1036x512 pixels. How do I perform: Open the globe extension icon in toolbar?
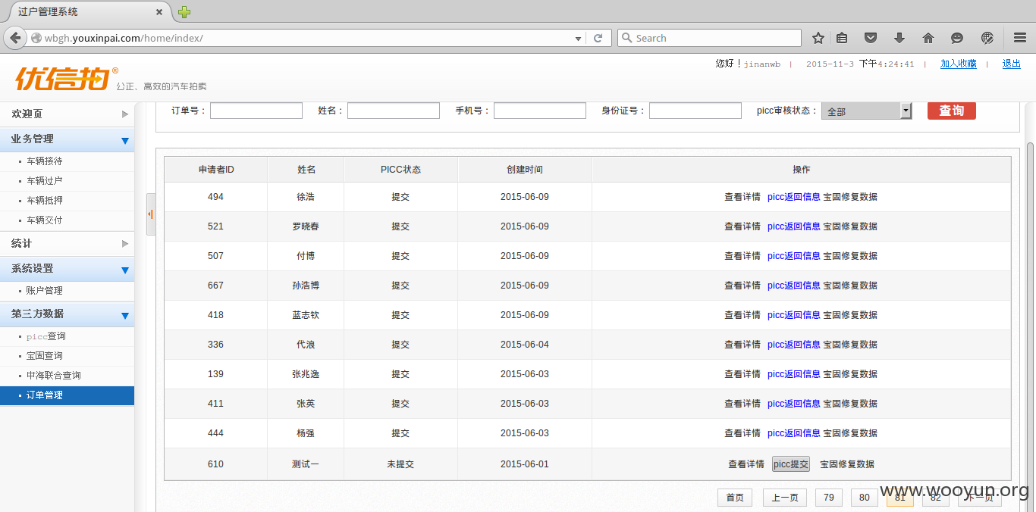pos(987,38)
